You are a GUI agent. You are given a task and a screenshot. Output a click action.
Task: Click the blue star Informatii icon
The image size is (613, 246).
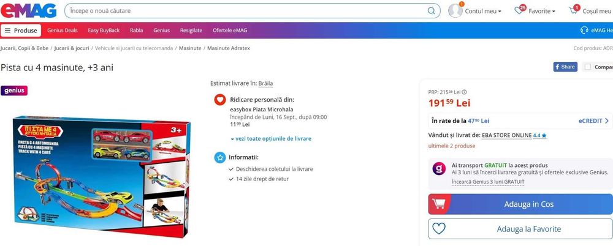(220, 158)
